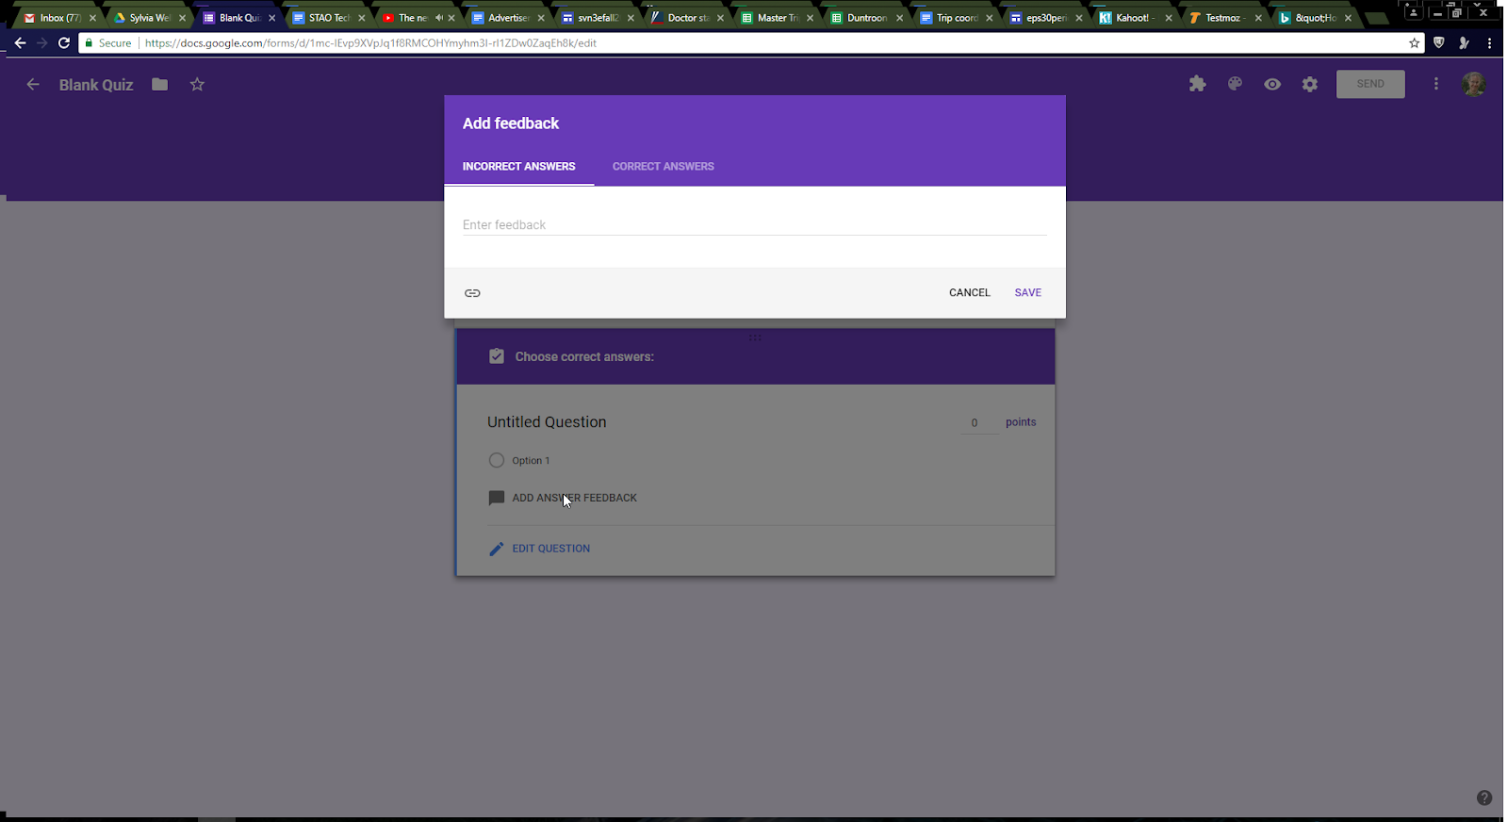
Task: Click the speech bubble answer feedback icon
Action: pyautogui.click(x=497, y=498)
